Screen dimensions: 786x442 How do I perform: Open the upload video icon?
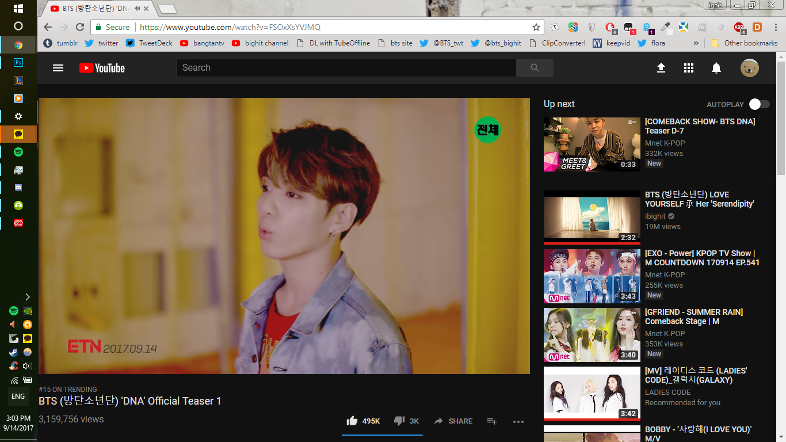(x=661, y=68)
